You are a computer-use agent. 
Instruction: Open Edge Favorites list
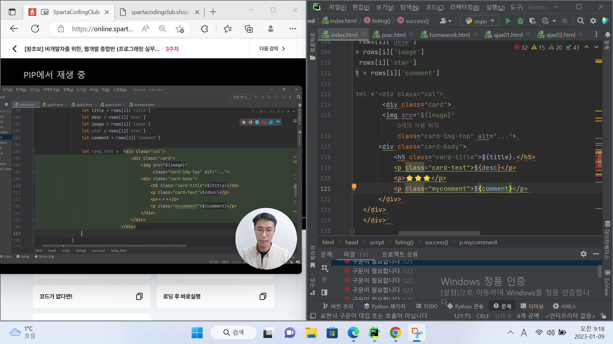[228, 29]
